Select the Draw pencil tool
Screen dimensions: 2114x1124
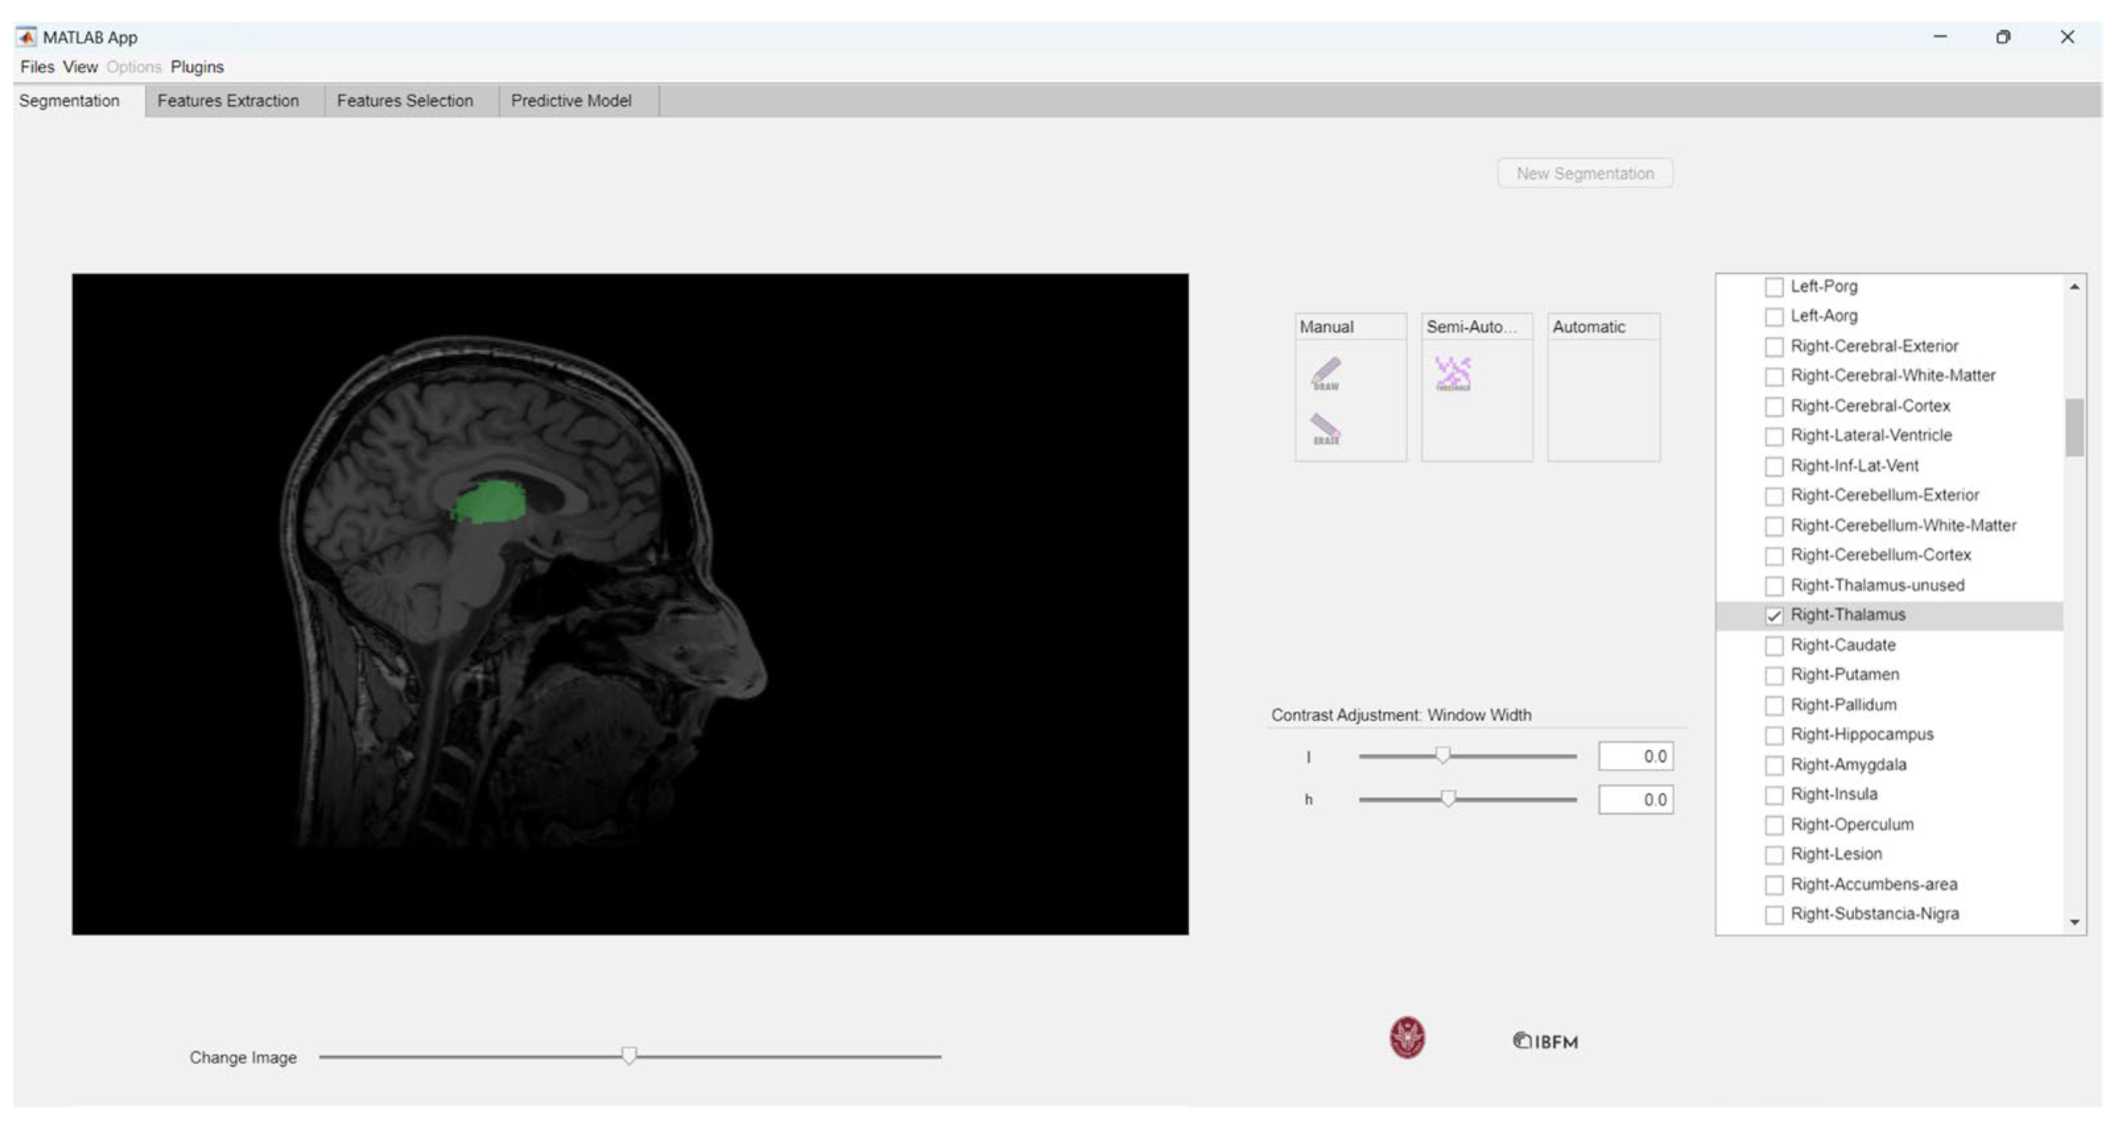click(1325, 373)
